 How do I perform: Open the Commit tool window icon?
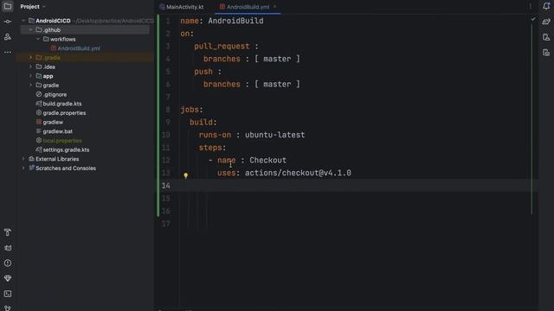pos(8,22)
